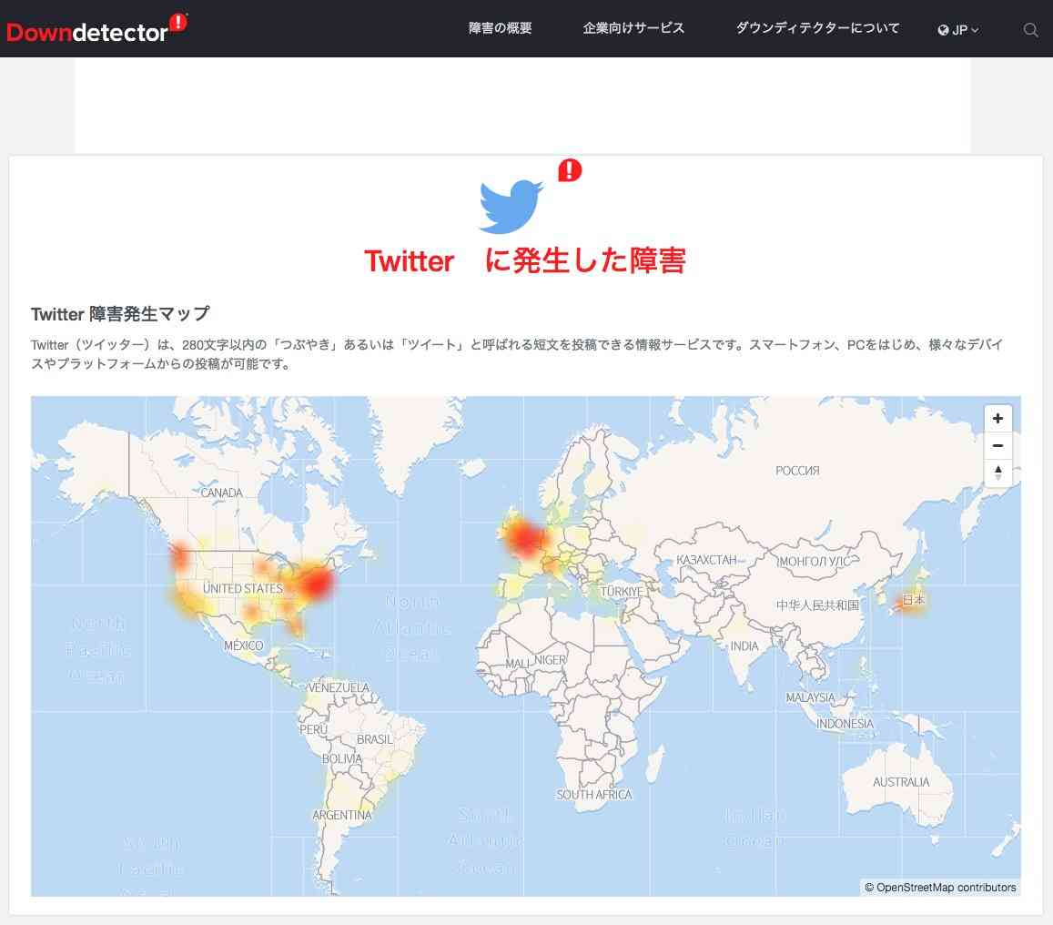1053x925 pixels.
Task: Click the 日本 map label
Action: tap(914, 599)
